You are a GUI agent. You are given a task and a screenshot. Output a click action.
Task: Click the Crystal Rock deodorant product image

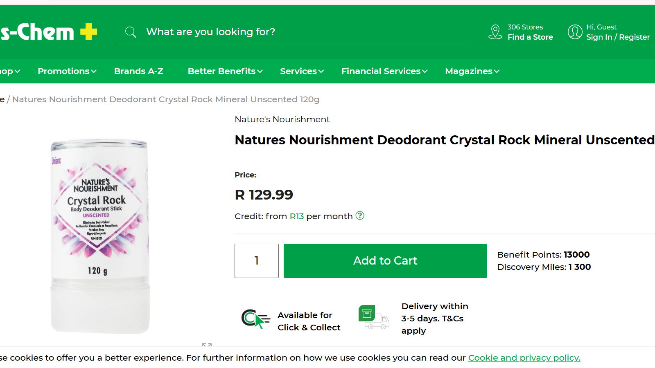pos(99,236)
